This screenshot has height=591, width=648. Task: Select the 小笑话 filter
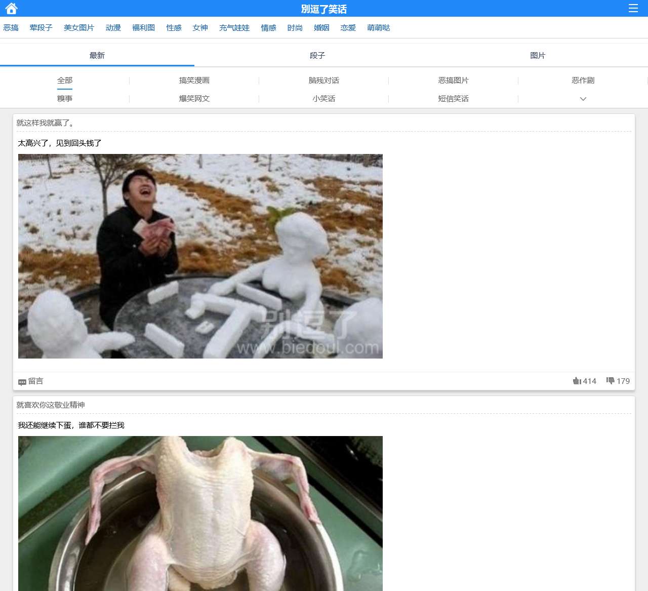[x=324, y=99]
